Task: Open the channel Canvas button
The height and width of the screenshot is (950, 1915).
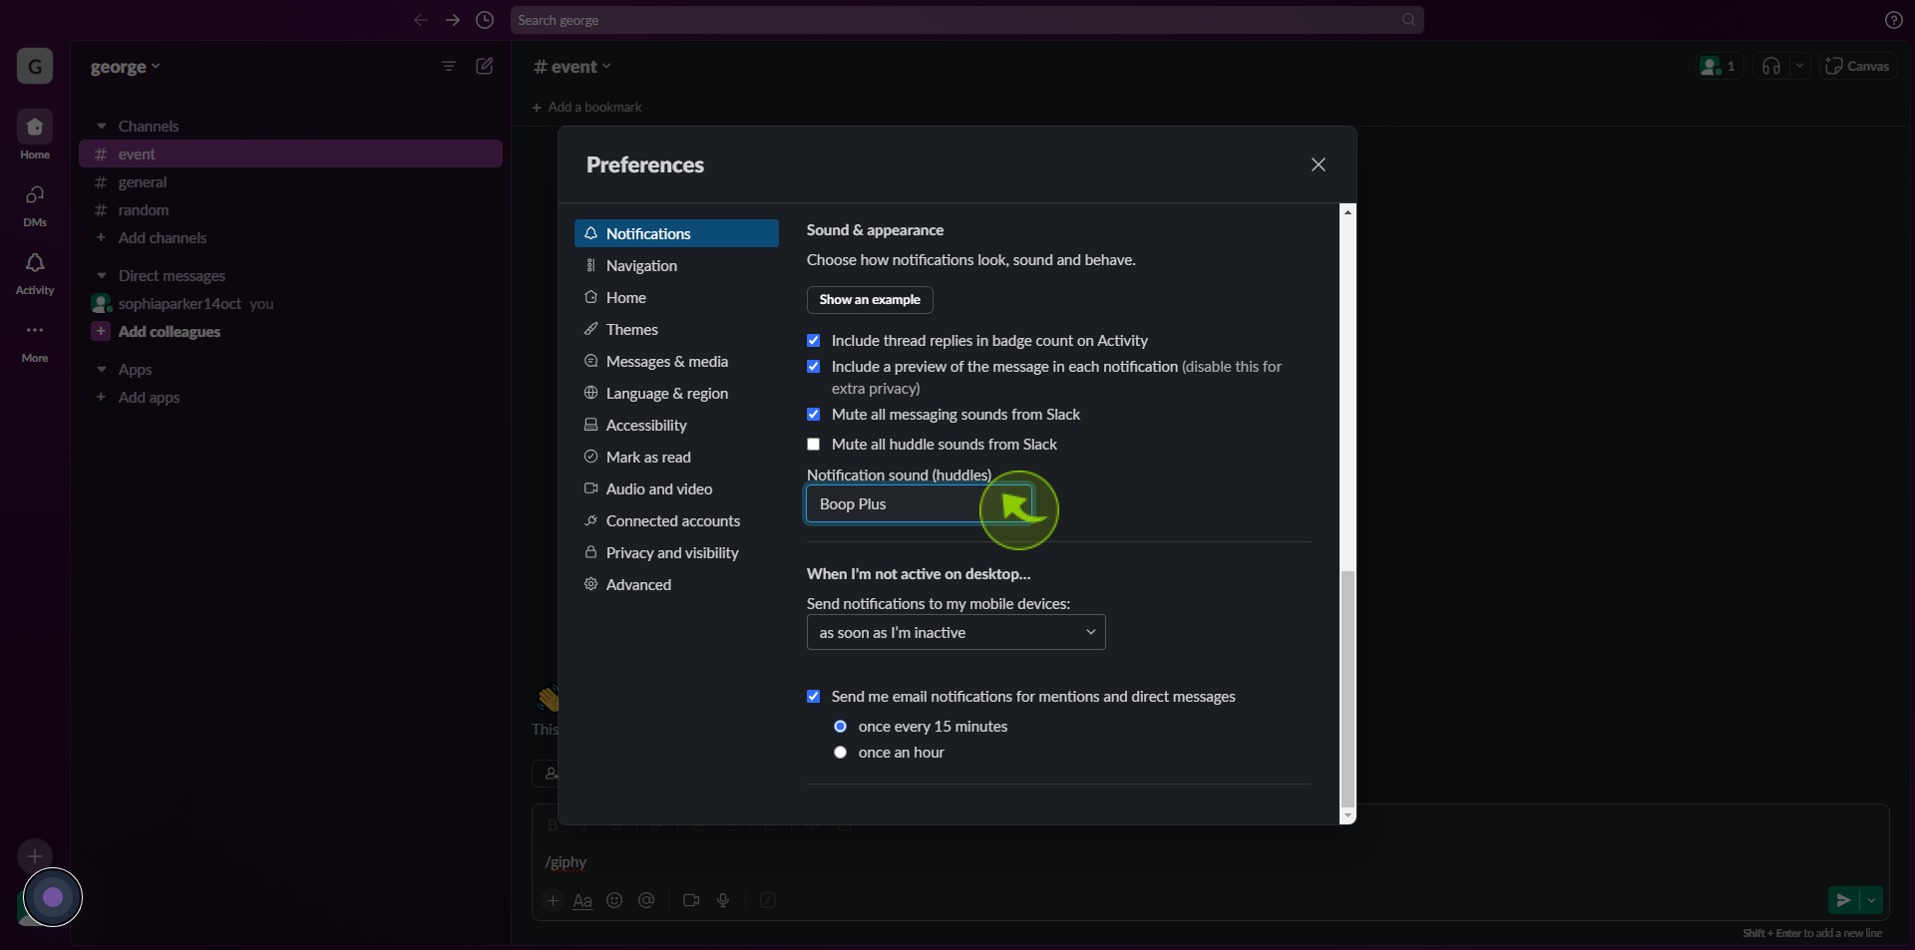Action: tap(1857, 66)
